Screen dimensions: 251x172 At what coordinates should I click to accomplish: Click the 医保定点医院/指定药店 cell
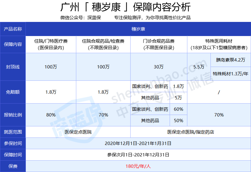click(191, 132)
